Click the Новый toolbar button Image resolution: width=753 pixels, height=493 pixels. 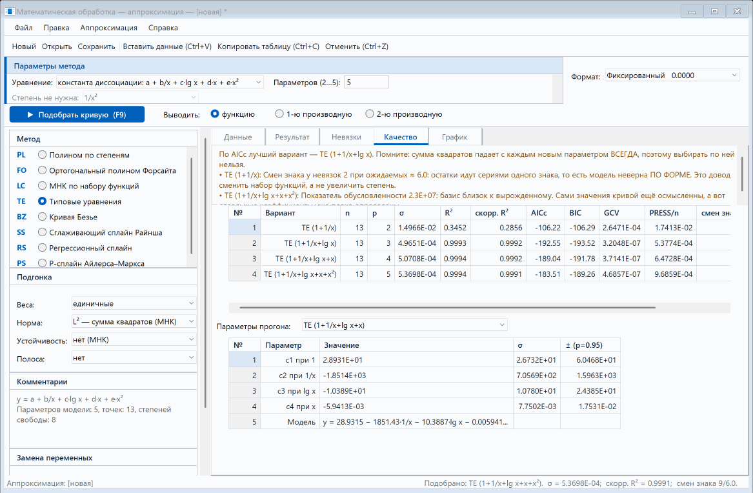coord(24,46)
